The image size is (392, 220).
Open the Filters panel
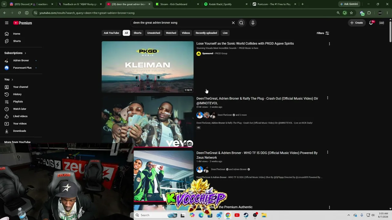pos(323,33)
